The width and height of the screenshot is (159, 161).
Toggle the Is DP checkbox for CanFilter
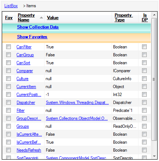tap(144, 47)
